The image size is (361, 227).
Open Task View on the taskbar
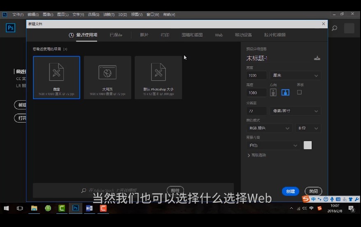pyautogui.click(x=20, y=208)
